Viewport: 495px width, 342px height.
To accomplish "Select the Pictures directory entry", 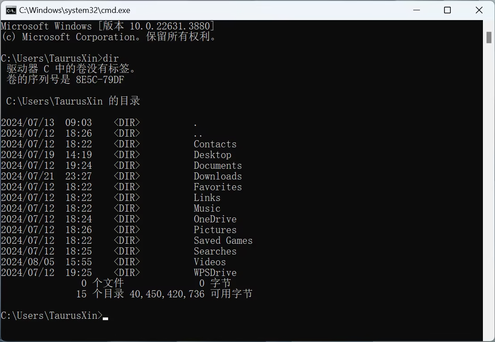I will (215, 229).
